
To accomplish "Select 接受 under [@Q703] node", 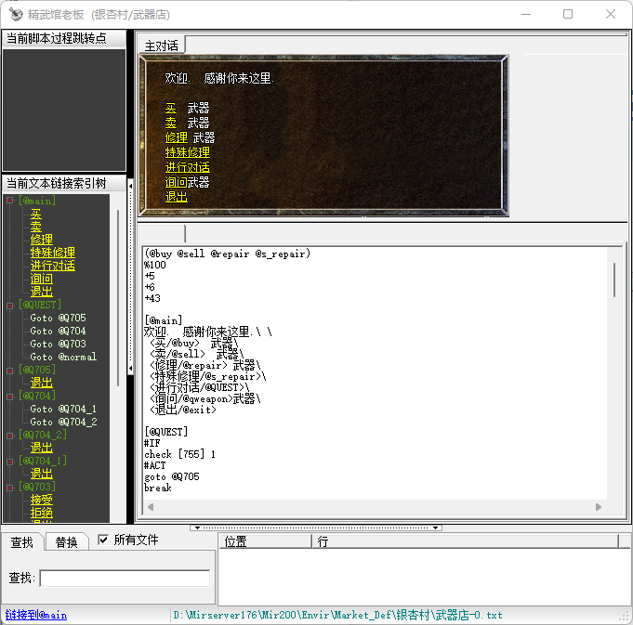I will click(x=42, y=500).
